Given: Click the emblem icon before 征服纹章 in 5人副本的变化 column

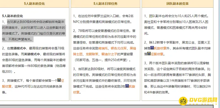Looking at the screenshot, I should tap(59, 80).
